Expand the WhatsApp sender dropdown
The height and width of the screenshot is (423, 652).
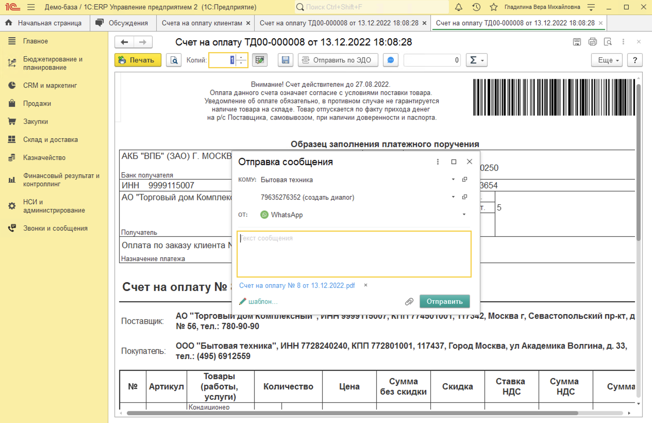coord(463,215)
